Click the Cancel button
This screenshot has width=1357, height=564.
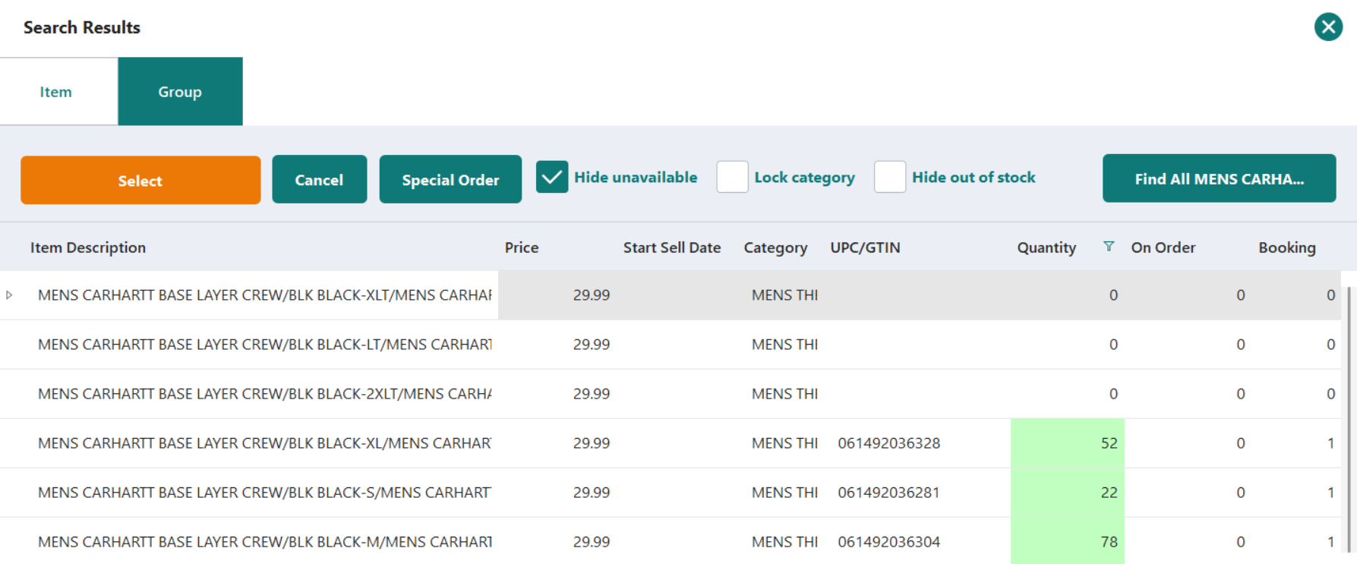(319, 180)
